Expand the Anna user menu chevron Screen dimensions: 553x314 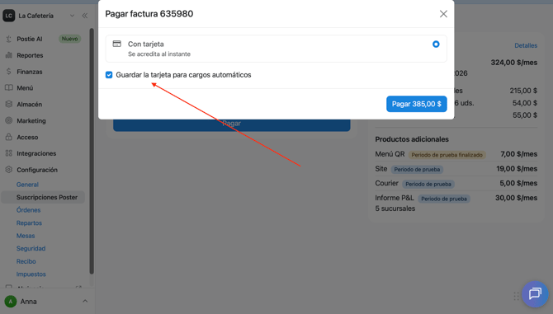(x=85, y=302)
